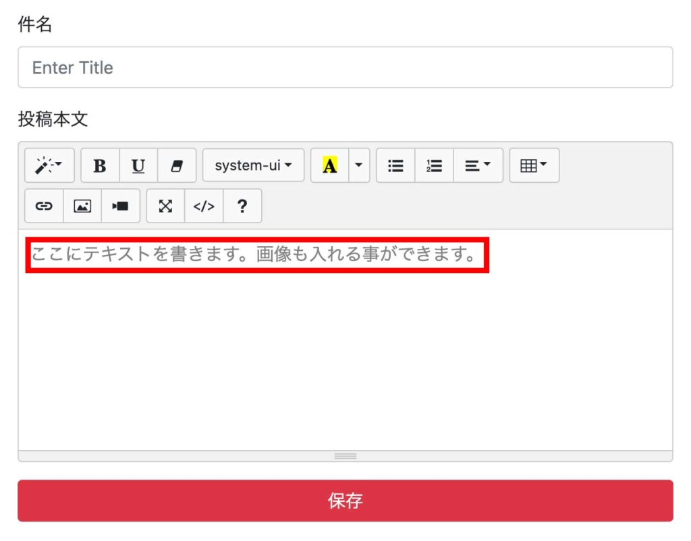Viewport: 691px width, 541px height.
Task: Expand the font color picker arrow
Action: pyautogui.click(x=358, y=165)
